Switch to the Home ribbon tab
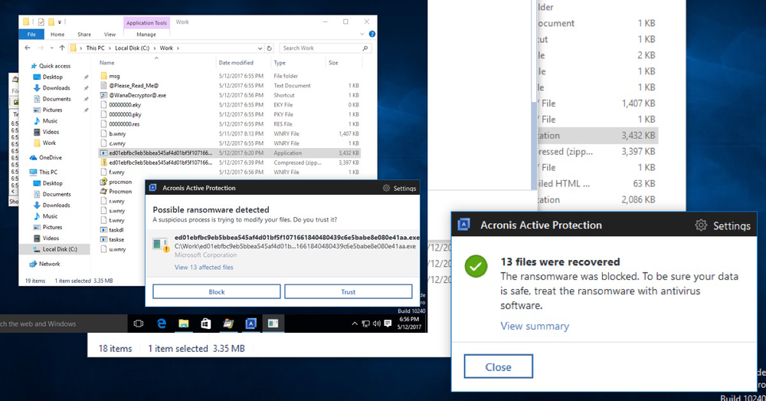The width and height of the screenshot is (766, 401). tap(57, 35)
